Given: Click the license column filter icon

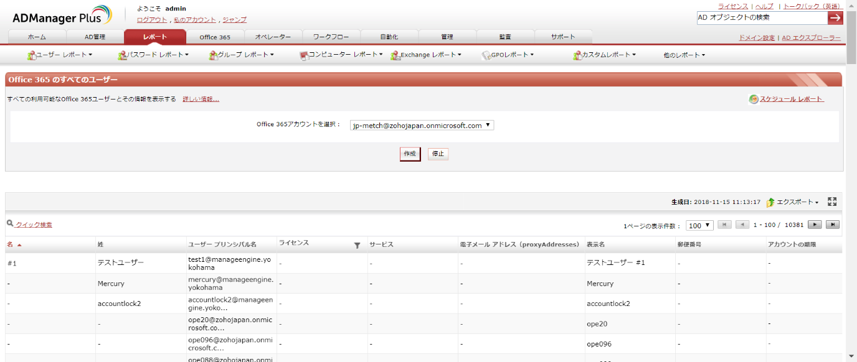Looking at the screenshot, I should pyautogui.click(x=357, y=245).
